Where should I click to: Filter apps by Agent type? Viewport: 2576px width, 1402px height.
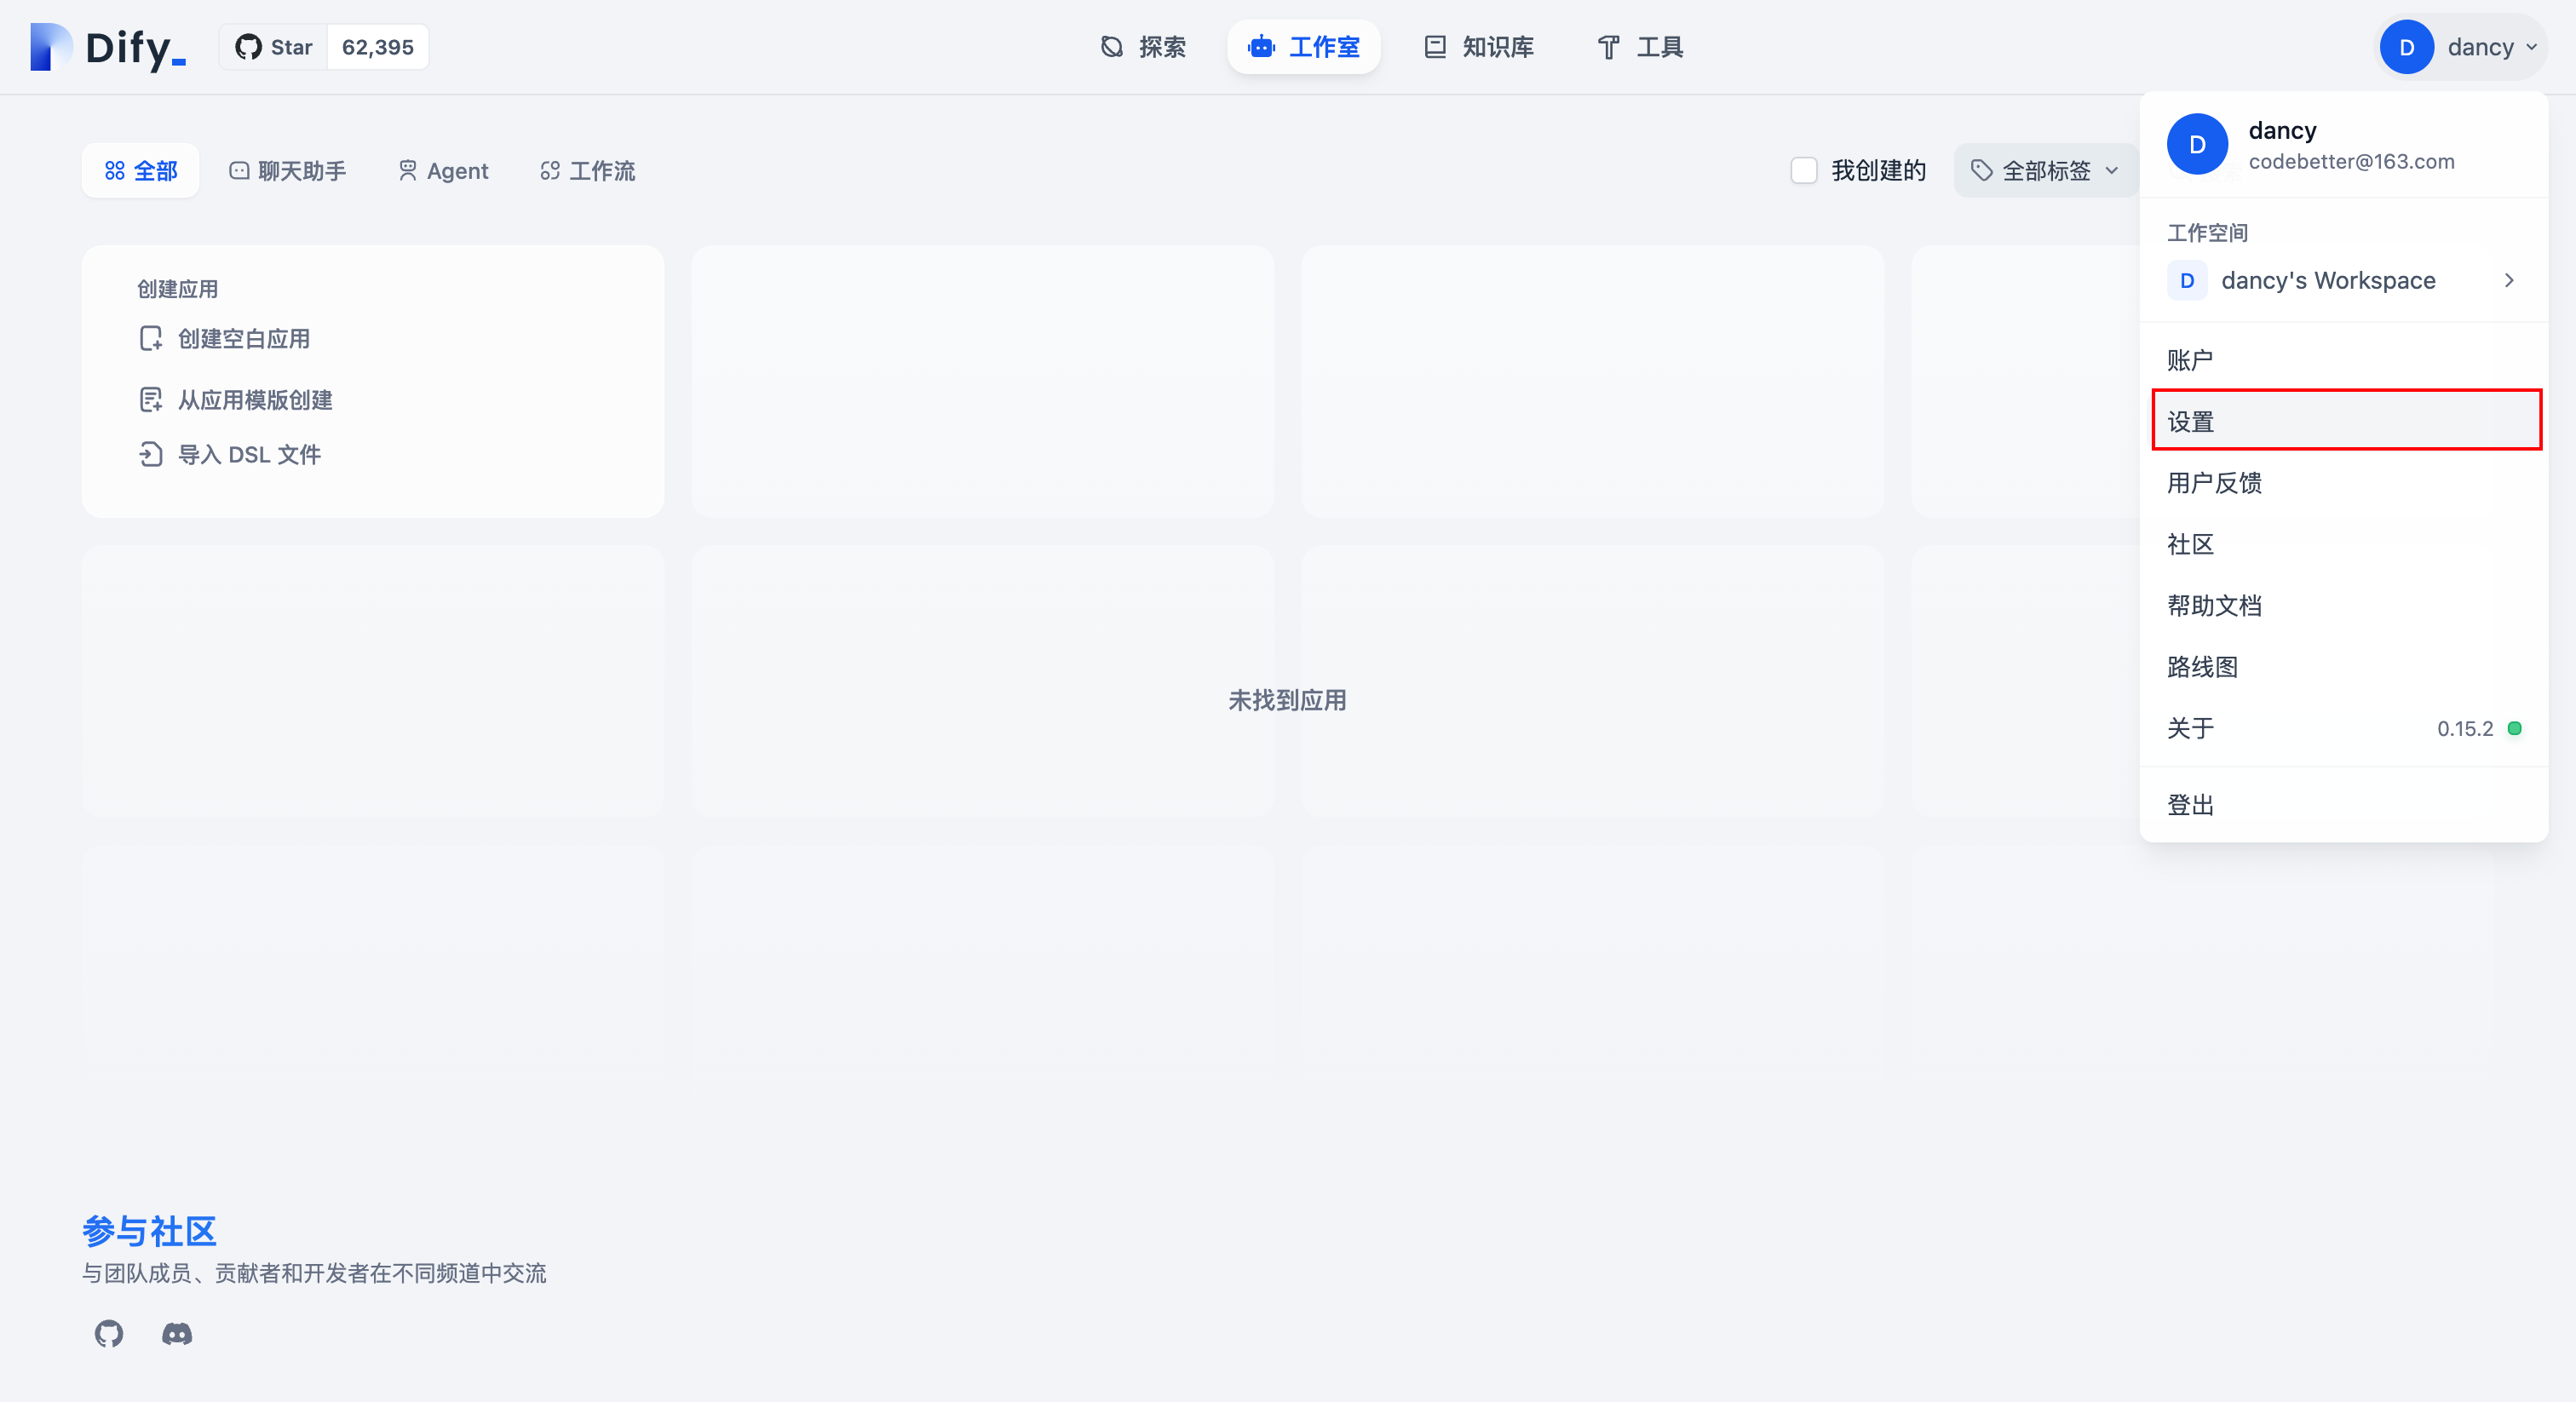(444, 171)
